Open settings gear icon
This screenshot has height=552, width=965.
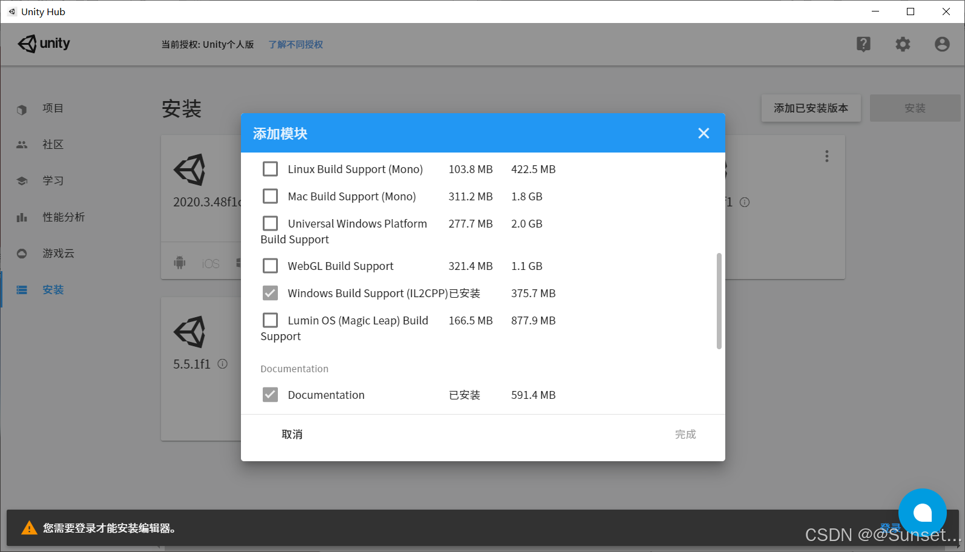903,44
